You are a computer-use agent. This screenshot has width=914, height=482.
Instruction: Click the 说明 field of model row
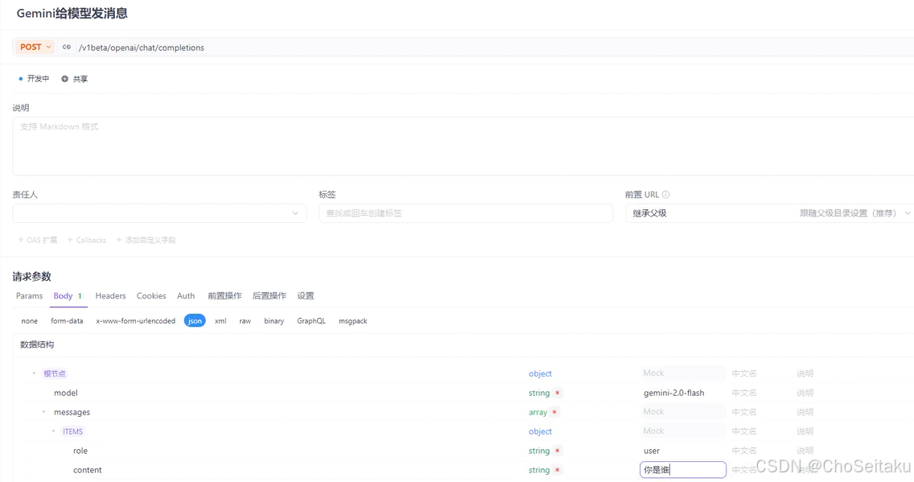click(805, 393)
